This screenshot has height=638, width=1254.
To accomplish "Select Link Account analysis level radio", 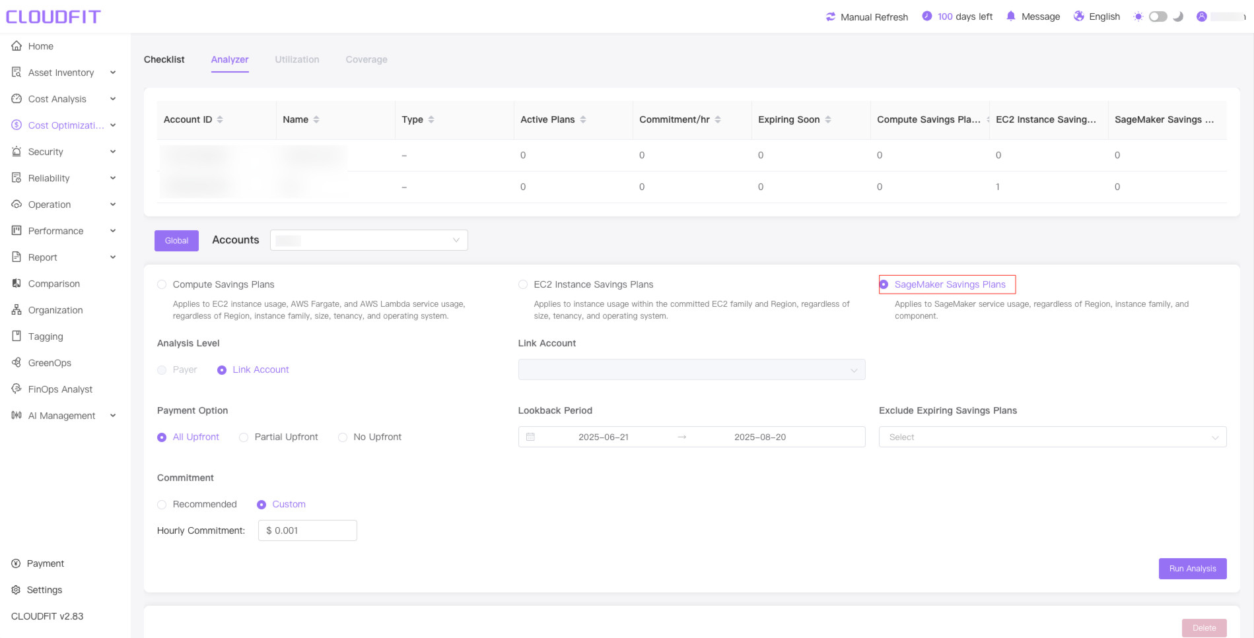I will 222,370.
